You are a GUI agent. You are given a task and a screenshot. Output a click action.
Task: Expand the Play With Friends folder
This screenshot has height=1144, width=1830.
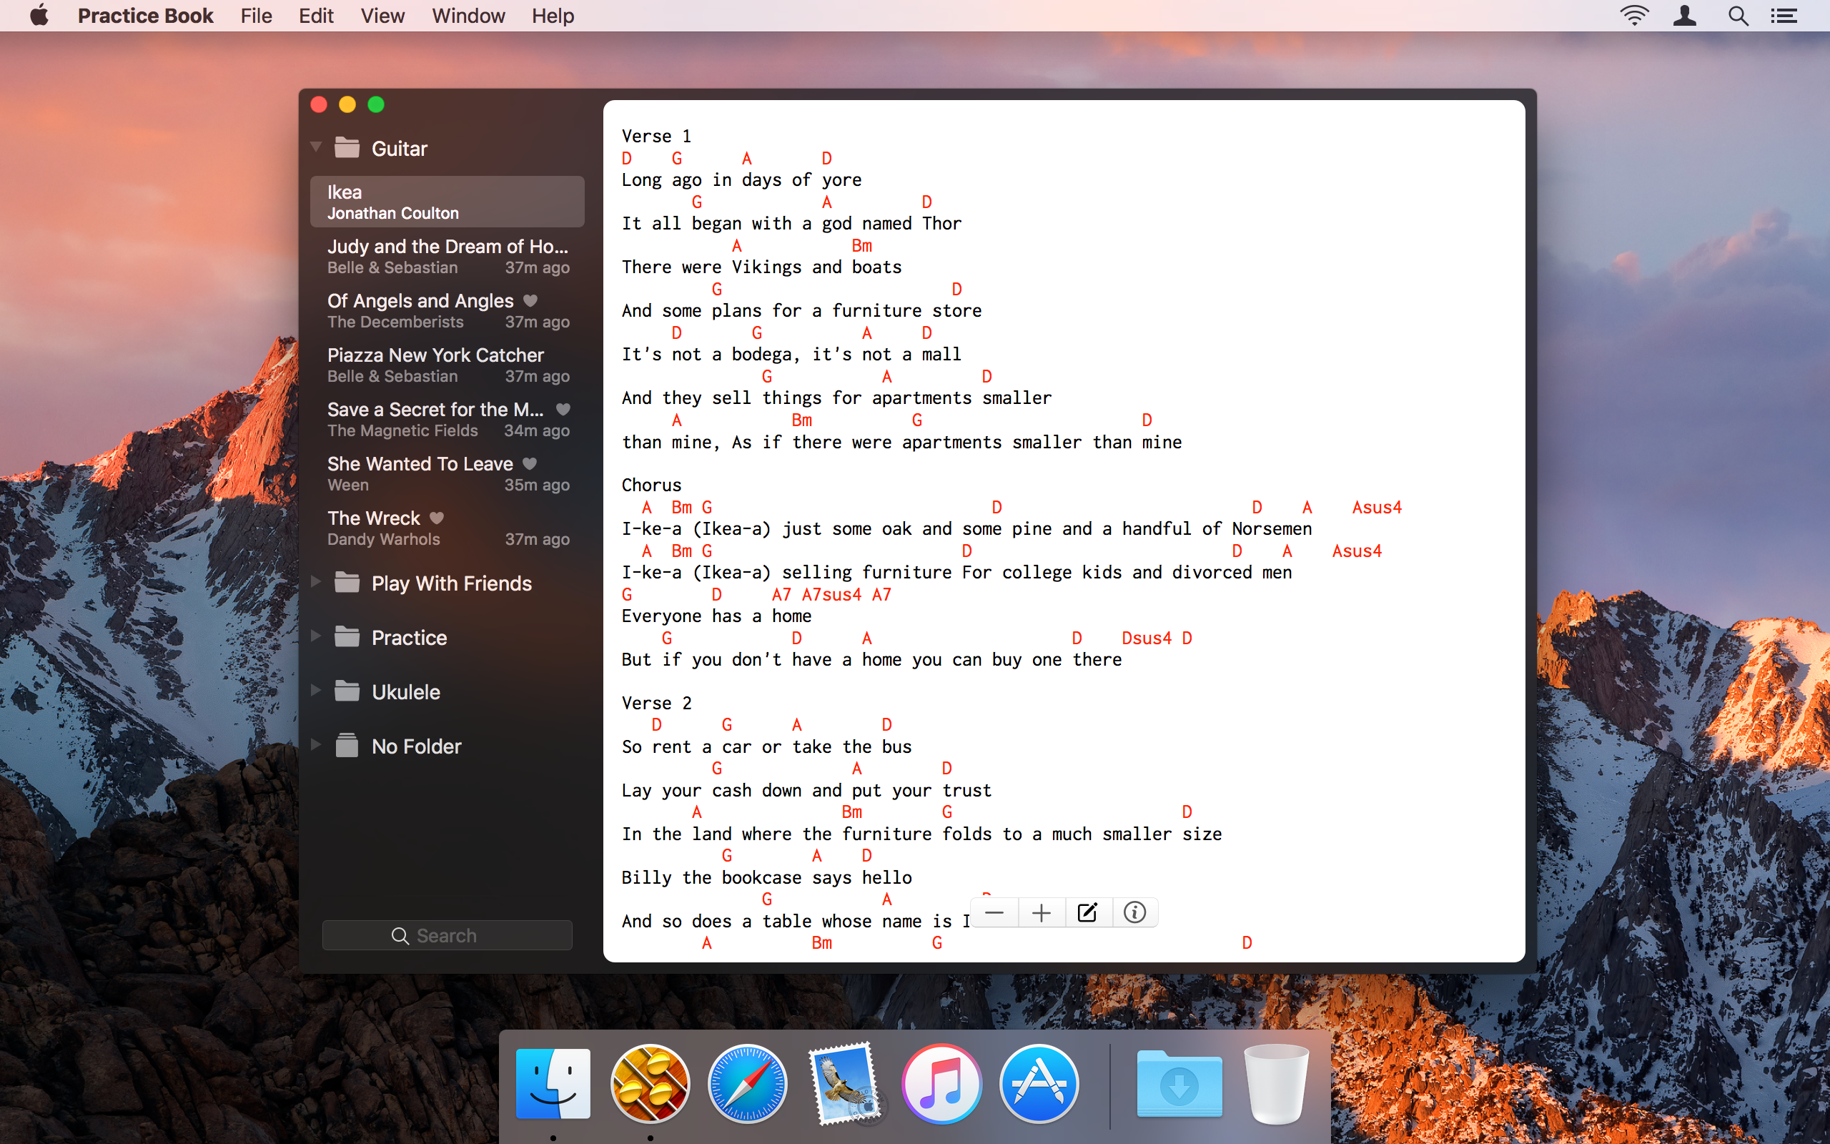[x=316, y=582]
